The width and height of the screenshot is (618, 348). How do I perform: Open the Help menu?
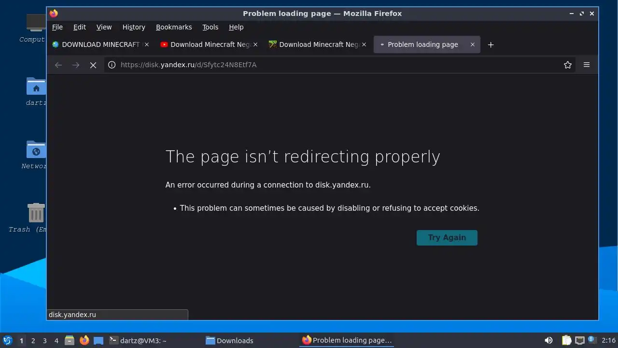pyautogui.click(x=236, y=27)
